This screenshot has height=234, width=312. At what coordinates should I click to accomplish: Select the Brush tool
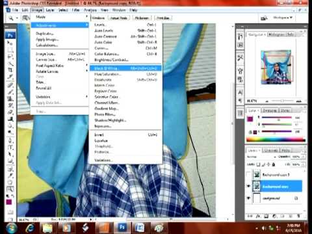pos(10,92)
